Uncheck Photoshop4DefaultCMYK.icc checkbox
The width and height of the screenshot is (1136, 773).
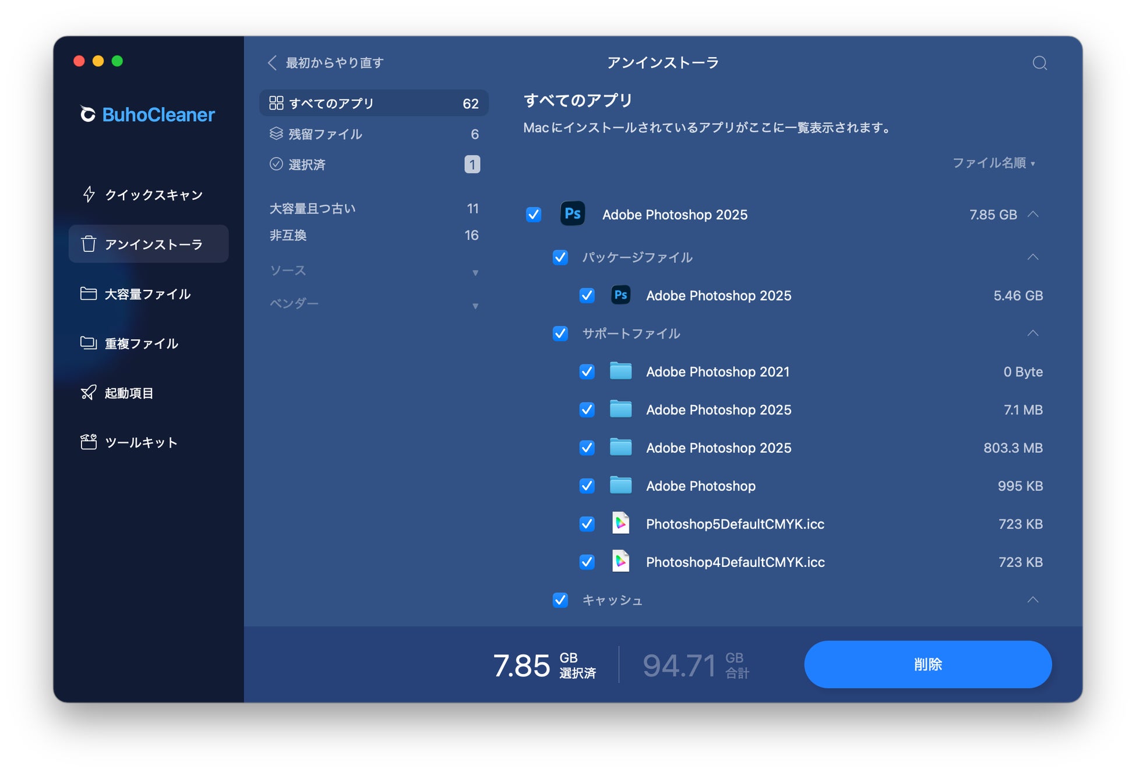pos(587,562)
